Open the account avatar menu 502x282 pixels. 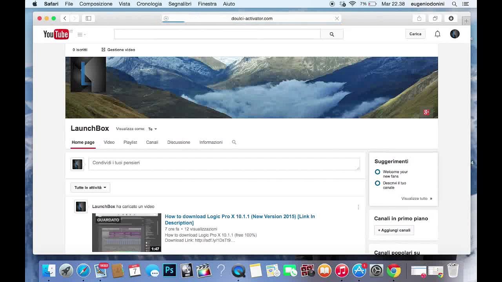pos(455,34)
